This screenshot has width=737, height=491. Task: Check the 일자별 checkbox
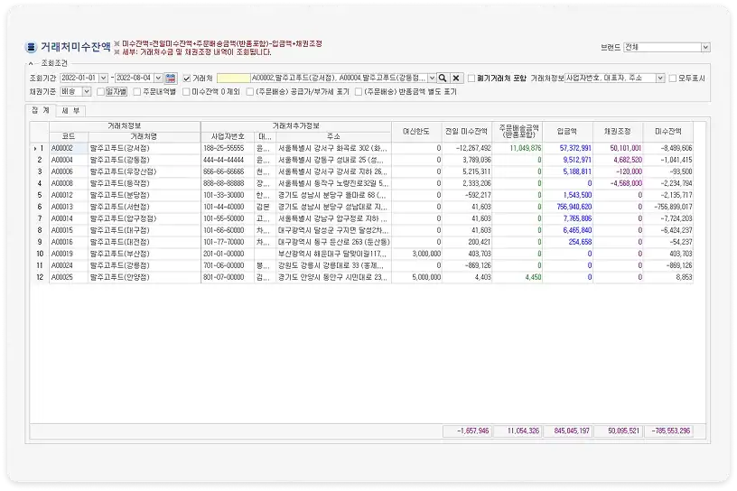100,92
